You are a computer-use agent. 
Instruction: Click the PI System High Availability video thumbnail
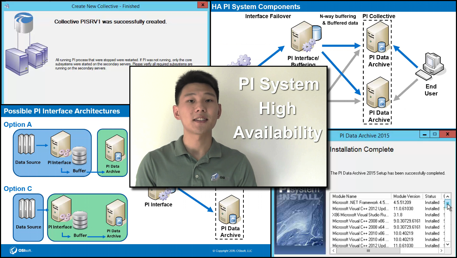click(228, 127)
